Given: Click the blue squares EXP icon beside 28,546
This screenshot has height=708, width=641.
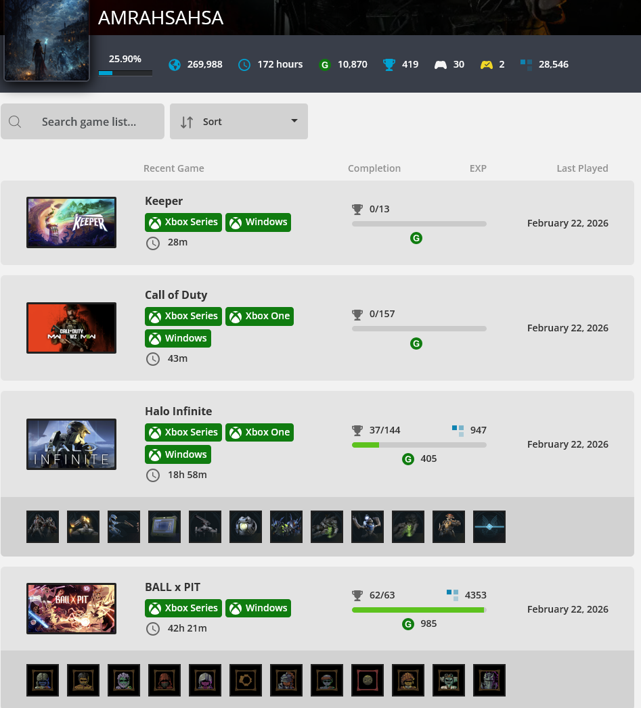Looking at the screenshot, I should click(526, 64).
